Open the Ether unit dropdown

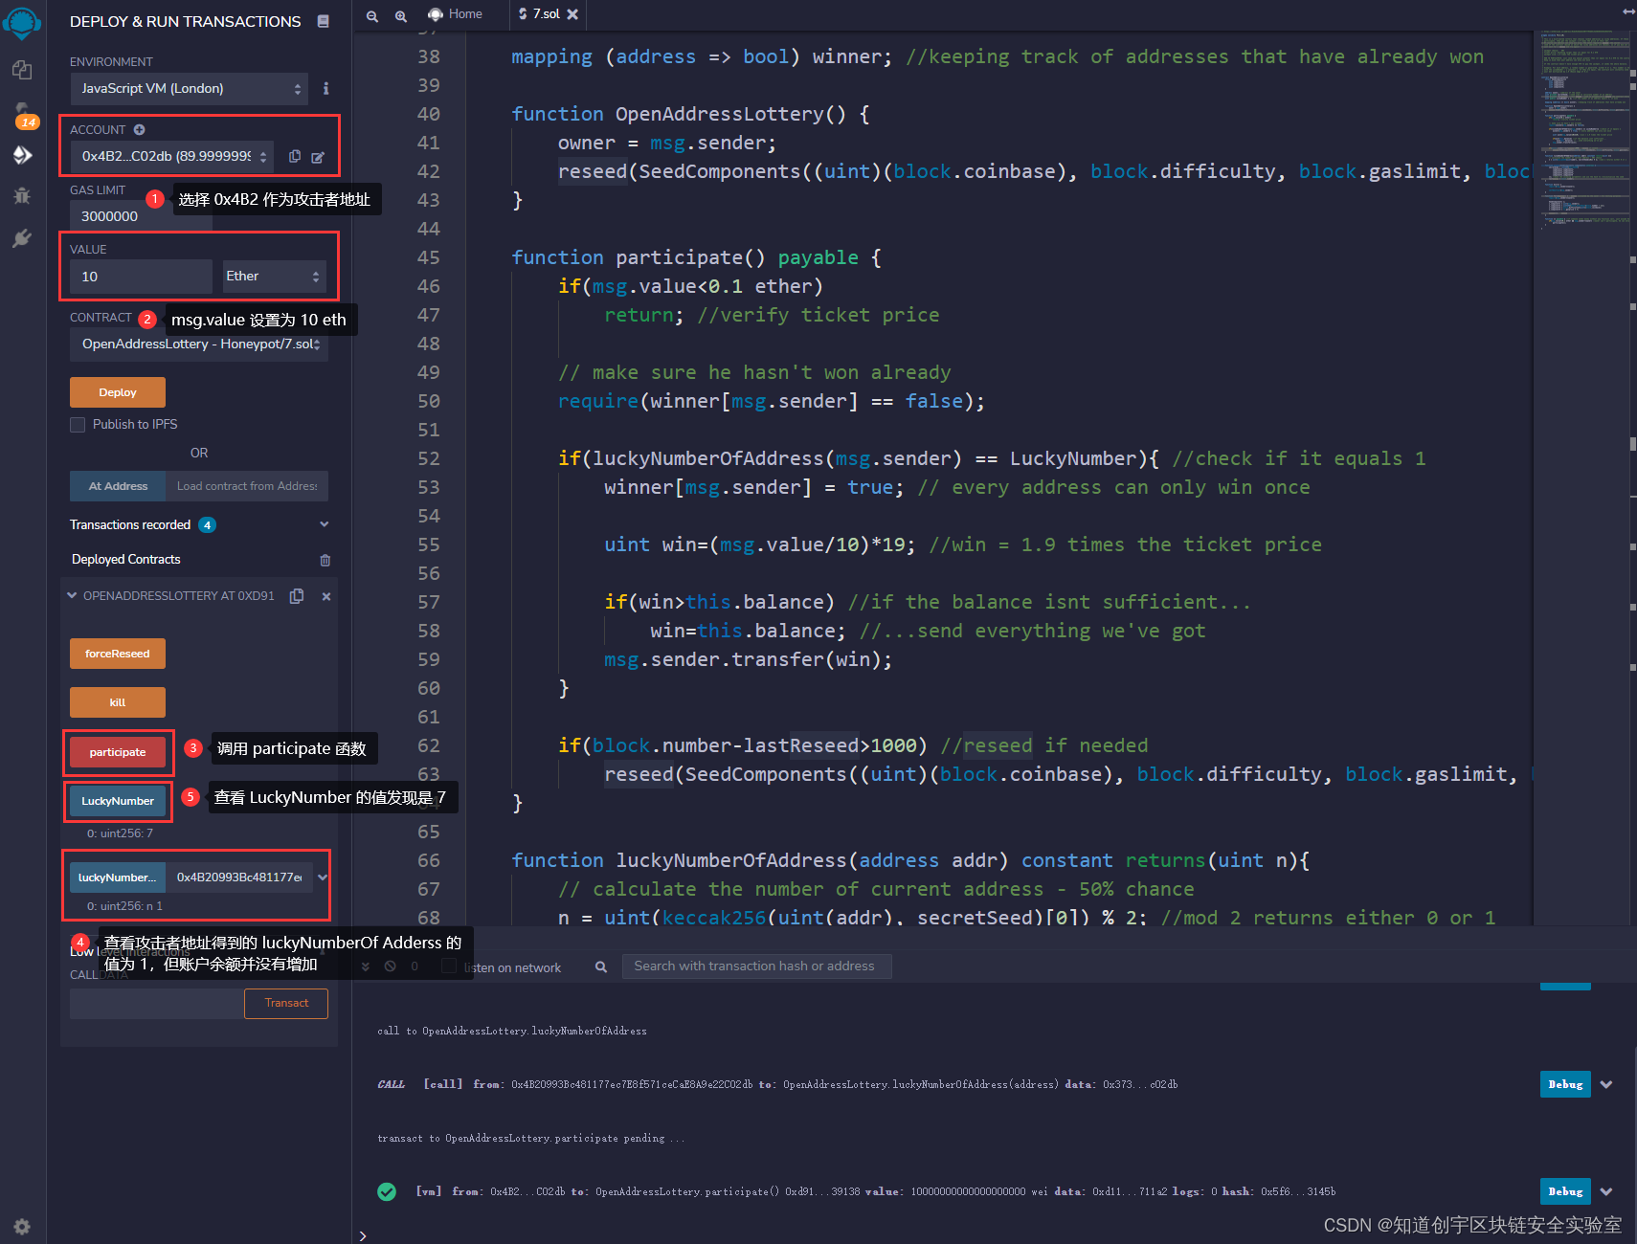(x=274, y=277)
